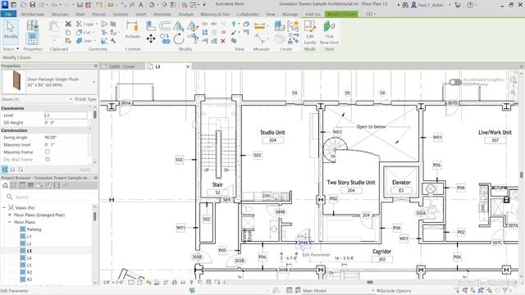The width and height of the screenshot is (525, 295).
Task: Click Edit Family icon
Action: coord(310,32)
